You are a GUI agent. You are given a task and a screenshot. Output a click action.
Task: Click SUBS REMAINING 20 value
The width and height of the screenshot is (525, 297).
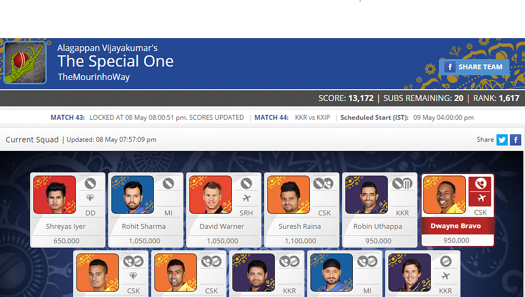point(459,98)
